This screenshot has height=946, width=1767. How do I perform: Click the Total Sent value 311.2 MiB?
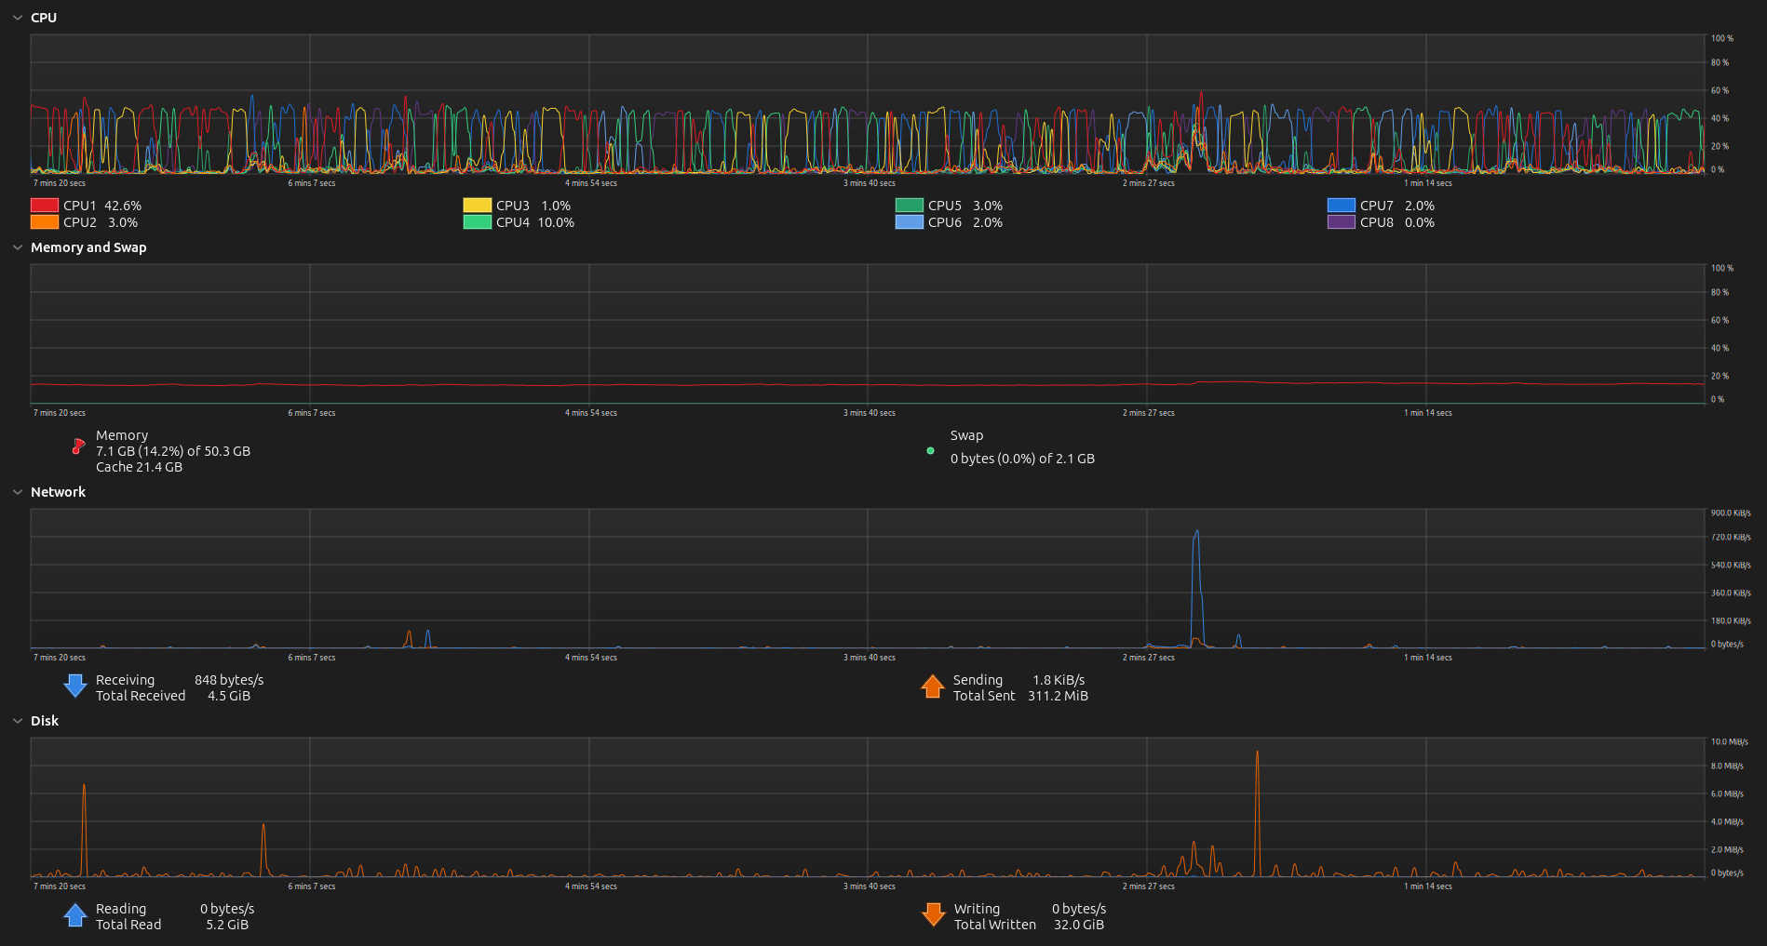coord(1058,696)
